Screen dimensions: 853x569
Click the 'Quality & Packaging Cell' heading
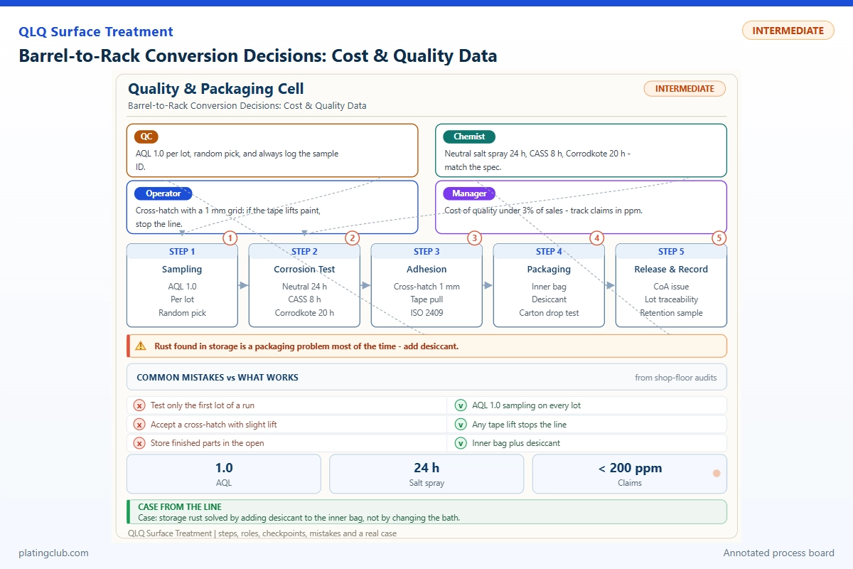coord(216,89)
